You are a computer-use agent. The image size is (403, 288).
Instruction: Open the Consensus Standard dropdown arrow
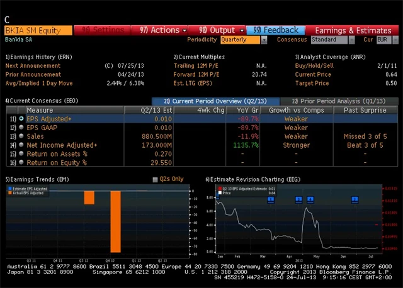tap(351, 40)
